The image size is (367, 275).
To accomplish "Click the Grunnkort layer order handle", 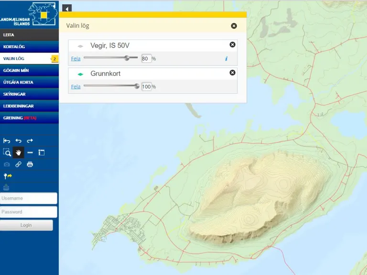I will (x=80, y=74).
